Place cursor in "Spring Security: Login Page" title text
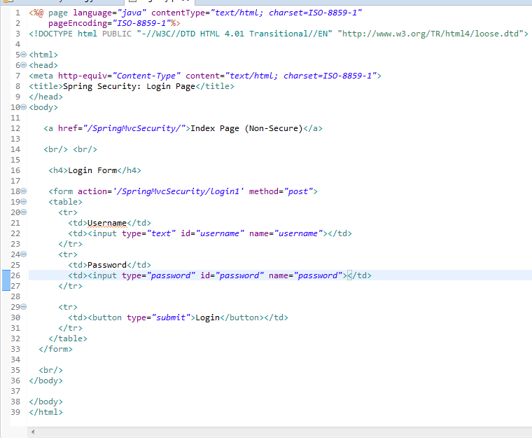This screenshot has width=532, height=438. pyautogui.click(x=129, y=86)
